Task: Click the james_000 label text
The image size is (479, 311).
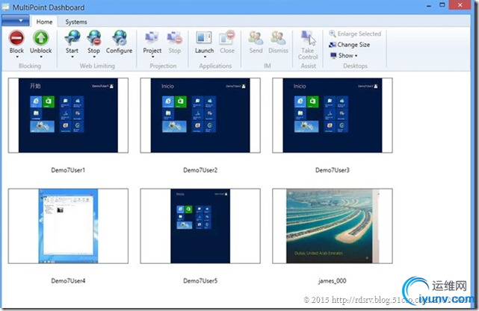Action: (333, 281)
